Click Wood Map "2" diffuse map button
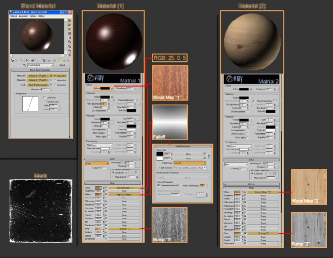 pyautogui.click(x=263, y=192)
